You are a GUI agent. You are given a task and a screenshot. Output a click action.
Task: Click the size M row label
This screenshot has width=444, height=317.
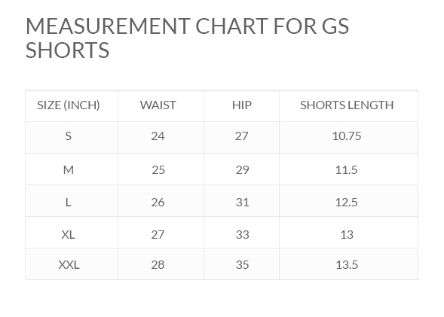[x=69, y=170]
